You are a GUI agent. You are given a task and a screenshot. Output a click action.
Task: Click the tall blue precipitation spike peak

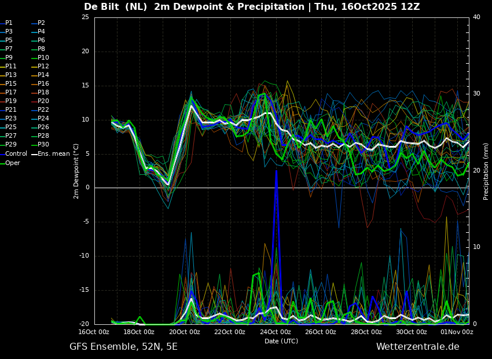276,171
